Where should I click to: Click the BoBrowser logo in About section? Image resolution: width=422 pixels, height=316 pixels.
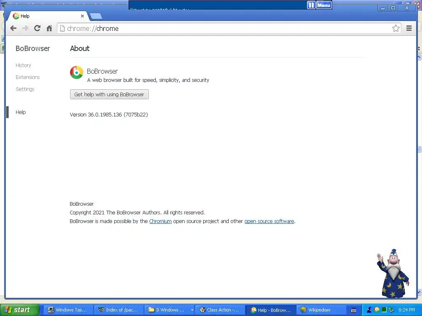tap(76, 72)
